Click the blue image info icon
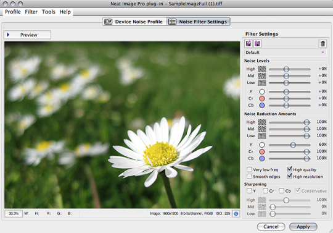Screen dimensions: 333x233 (236, 213)
